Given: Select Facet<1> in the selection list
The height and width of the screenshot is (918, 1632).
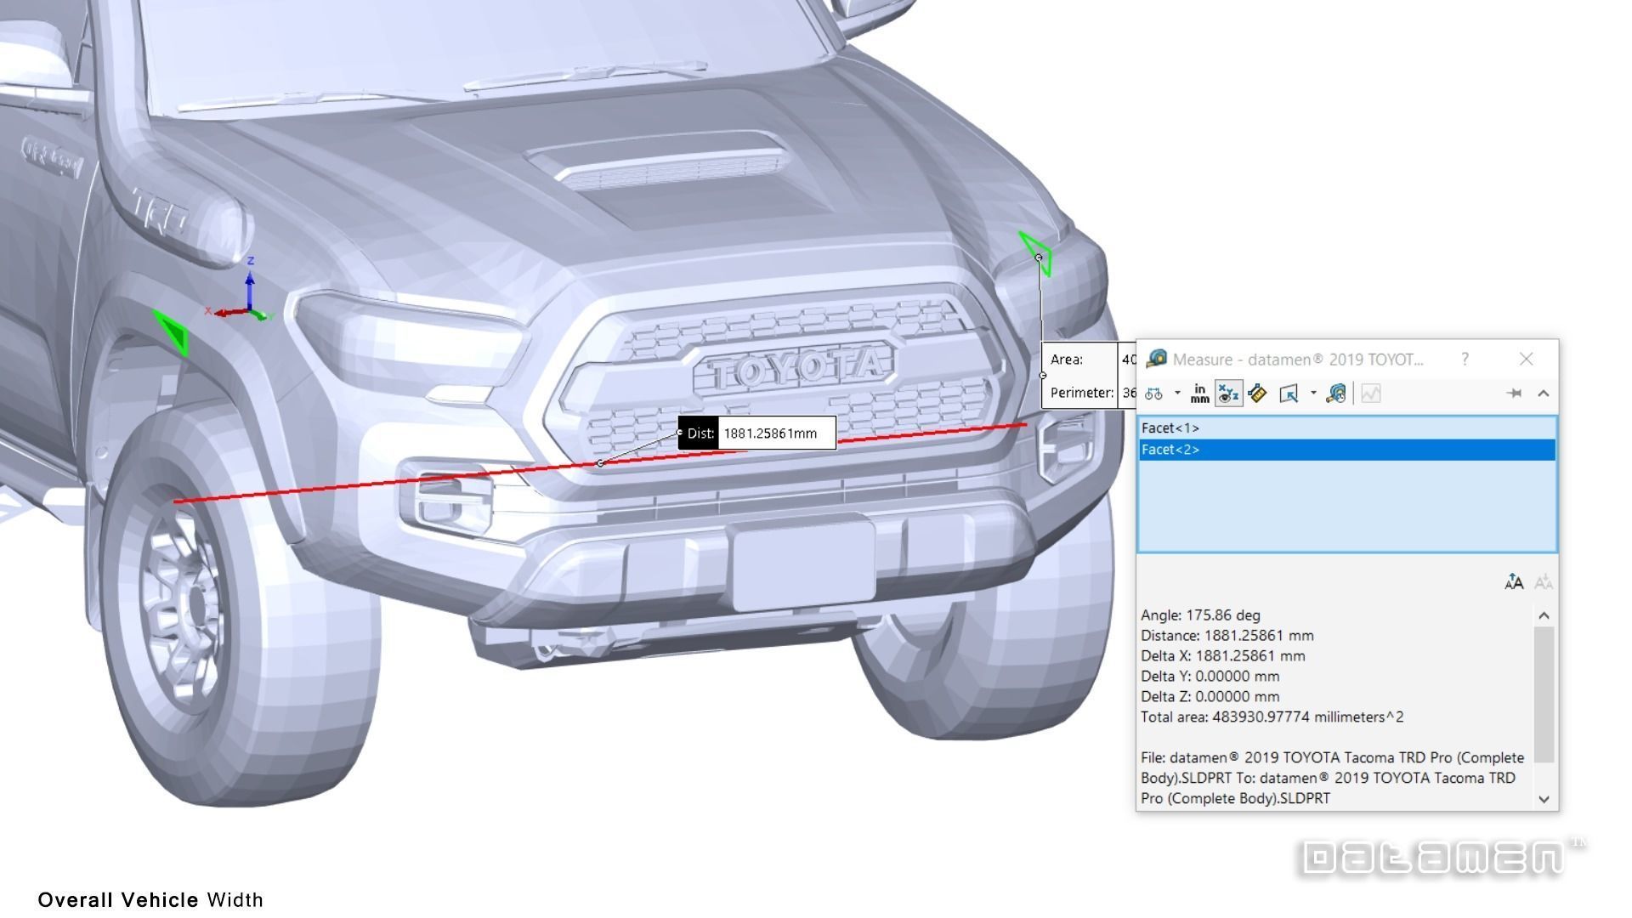Looking at the screenshot, I should click(x=1347, y=428).
